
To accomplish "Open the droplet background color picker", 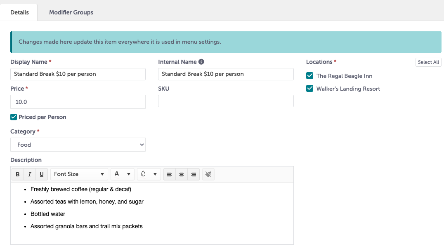I will click(149, 174).
